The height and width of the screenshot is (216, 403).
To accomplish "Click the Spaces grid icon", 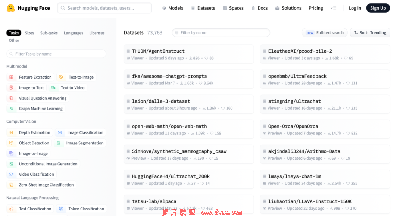I will coord(225,8).
